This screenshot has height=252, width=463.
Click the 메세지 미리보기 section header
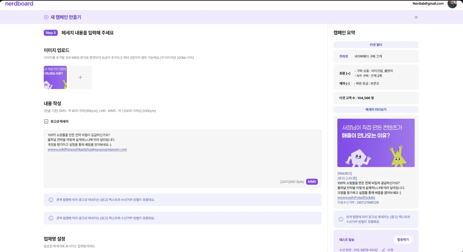click(376, 110)
